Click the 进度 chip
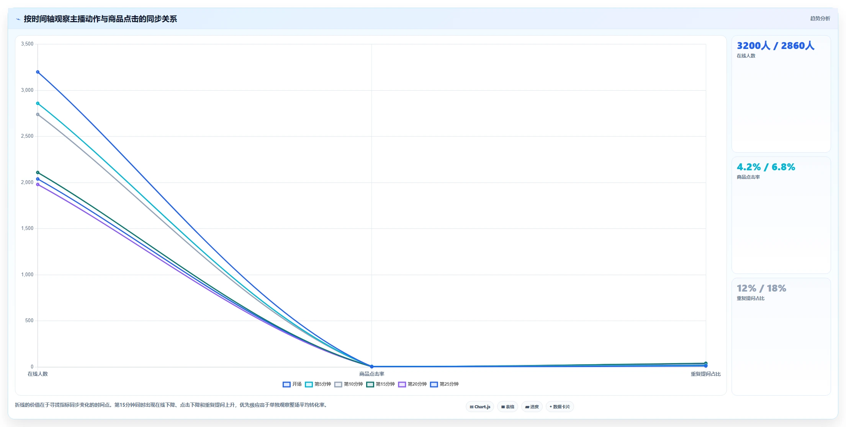The image size is (846, 427). (x=532, y=407)
